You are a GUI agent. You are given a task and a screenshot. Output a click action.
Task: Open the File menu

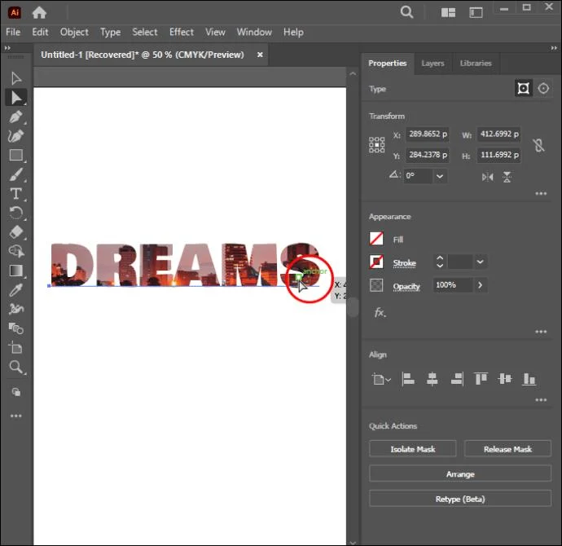pos(13,32)
